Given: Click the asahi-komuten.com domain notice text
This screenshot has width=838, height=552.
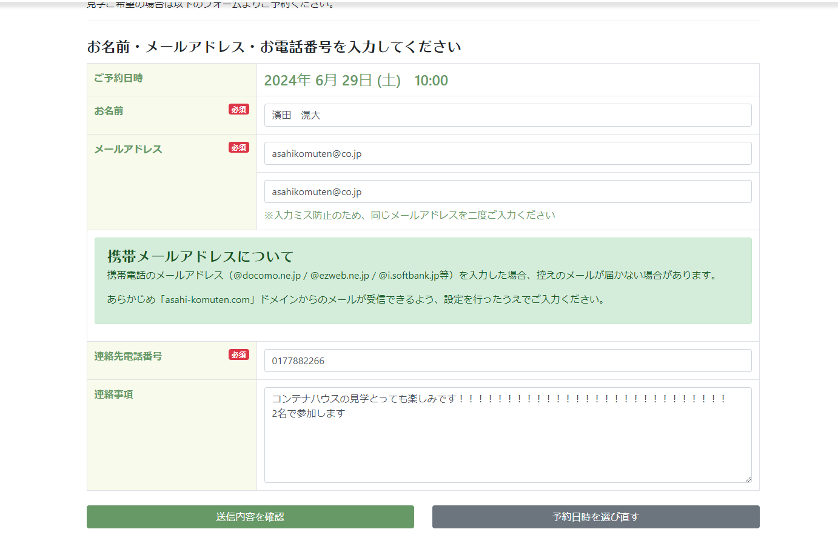Looking at the screenshot, I should tap(355, 299).
